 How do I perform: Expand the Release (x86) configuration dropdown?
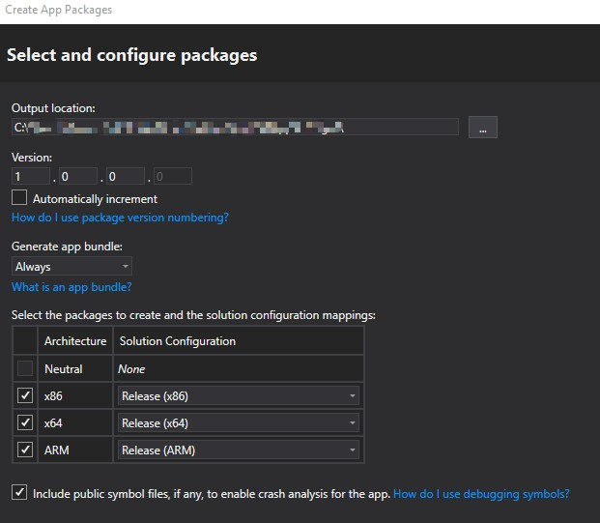tap(238, 395)
